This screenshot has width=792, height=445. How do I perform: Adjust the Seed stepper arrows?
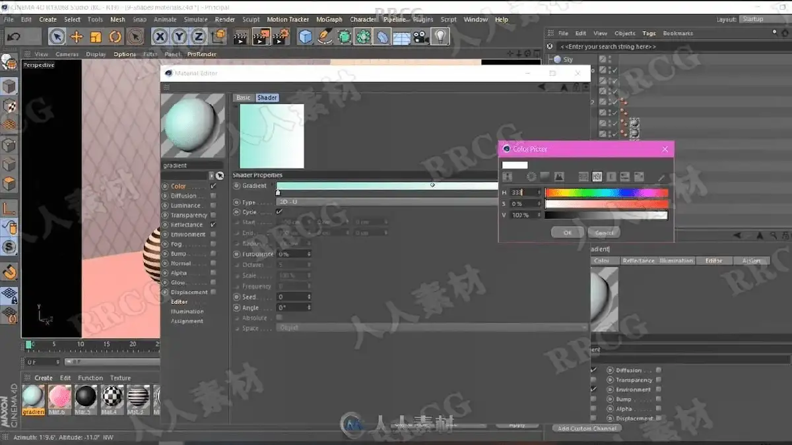click(309, 297)
